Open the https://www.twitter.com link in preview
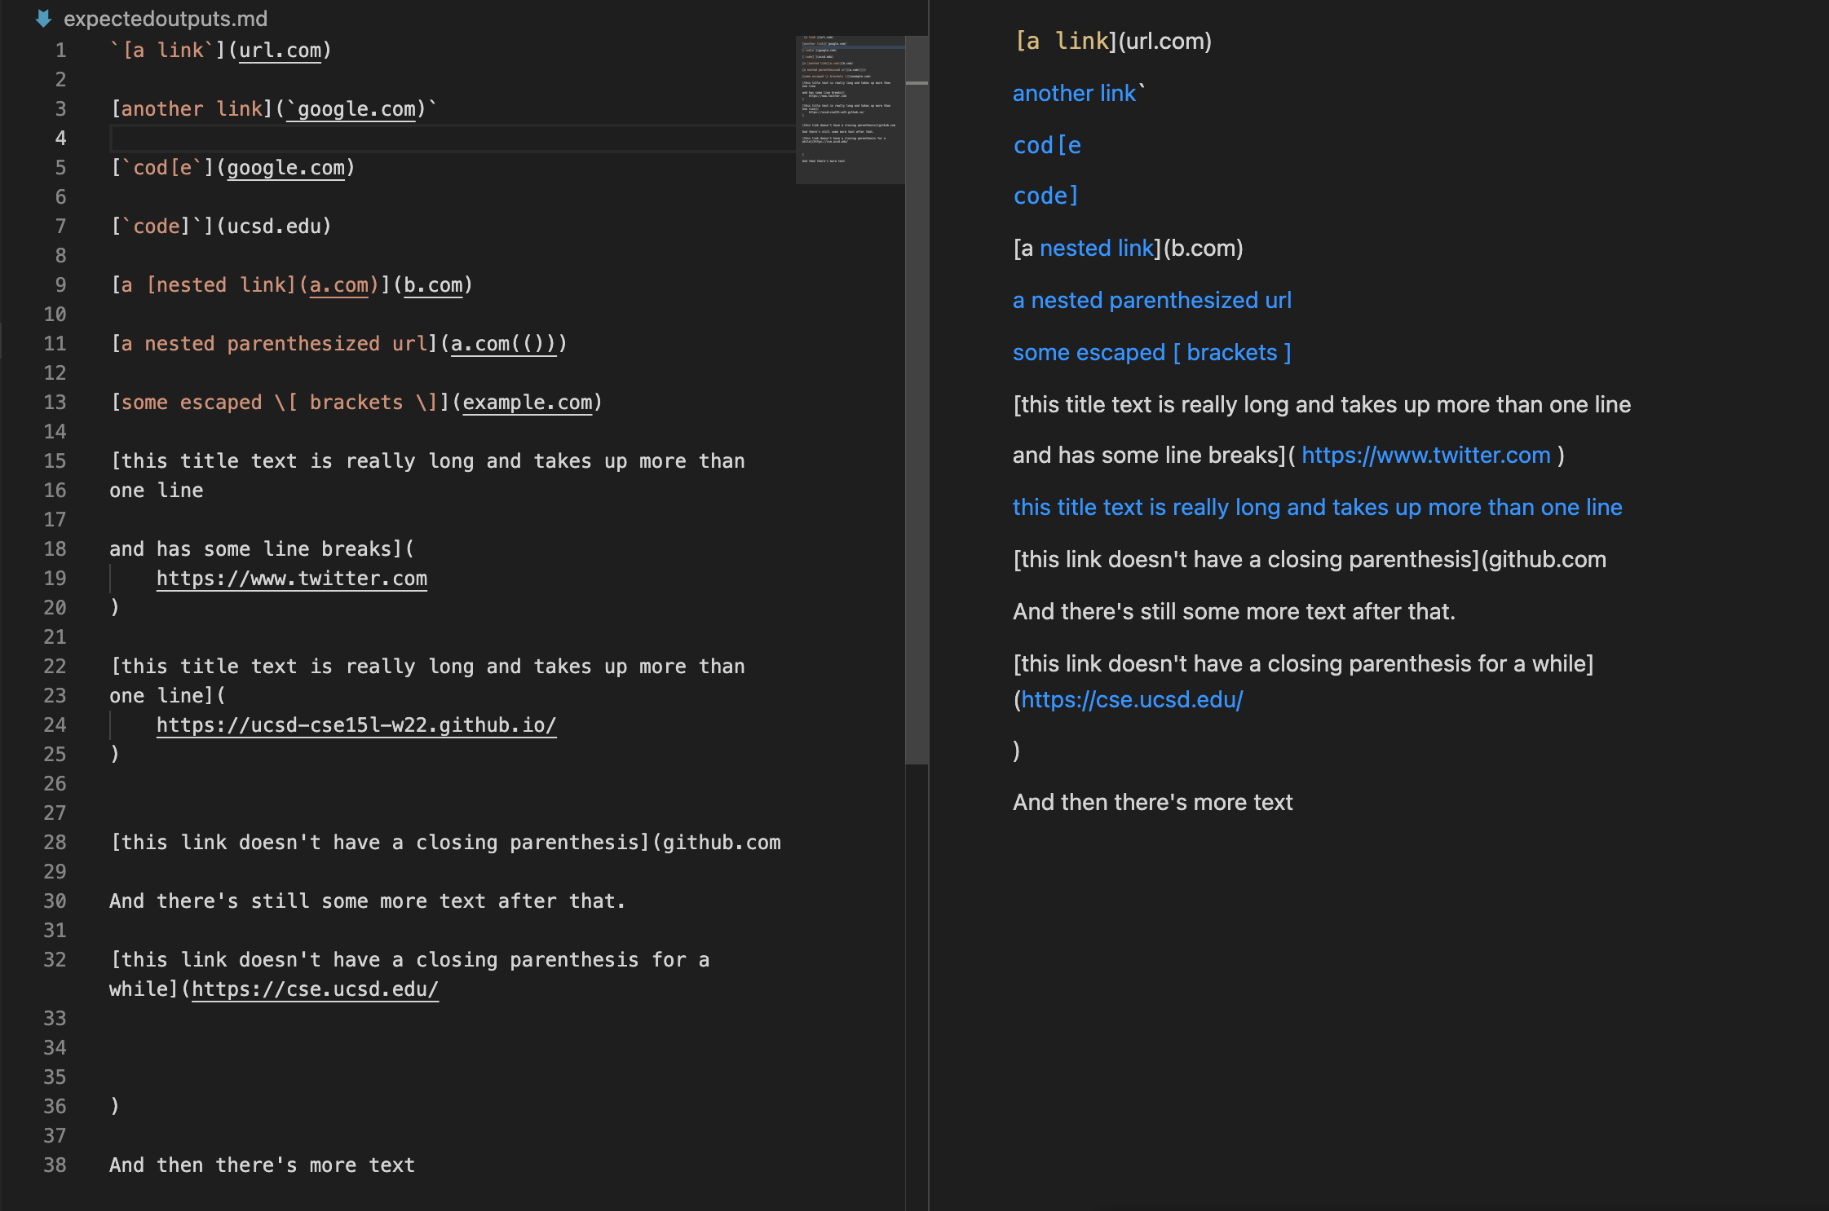Viewport: 1829px width, 1211px height. pos(1425,455)
